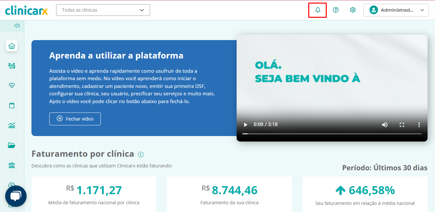Expand the sidebar with arrow toggle
Image resolution: width=435 pixels, height=212 pixels.
[x=17, y=26]
